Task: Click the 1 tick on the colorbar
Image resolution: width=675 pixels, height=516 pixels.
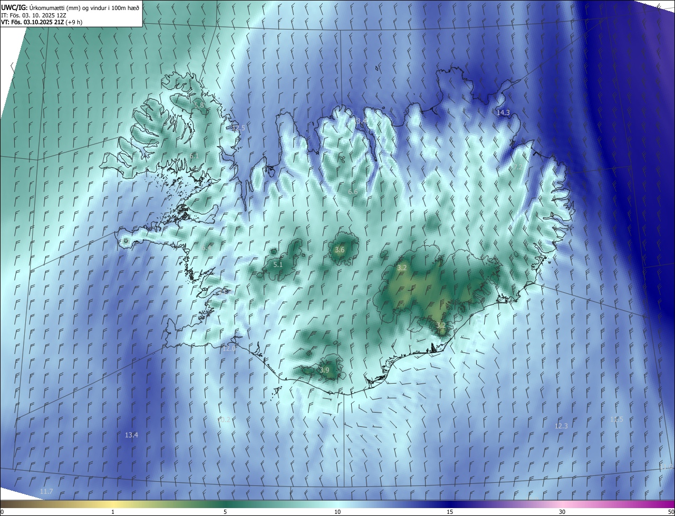Action: tap(113, 512)
